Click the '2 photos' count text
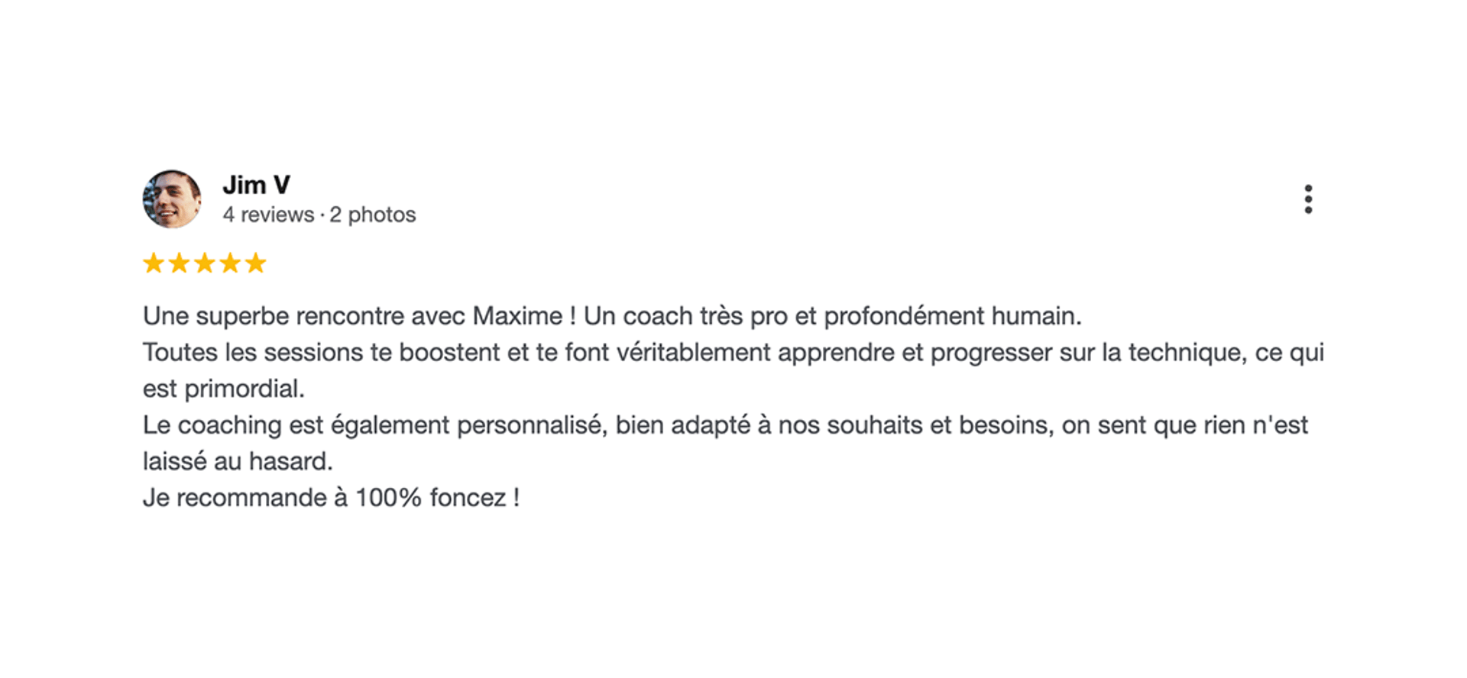 click(x=373, y=215)
